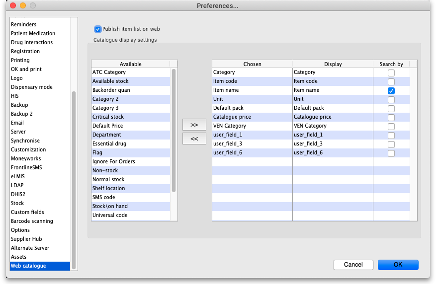Enable Search by for VEN Category
436x284 pixels.
[x=391, y=127]
